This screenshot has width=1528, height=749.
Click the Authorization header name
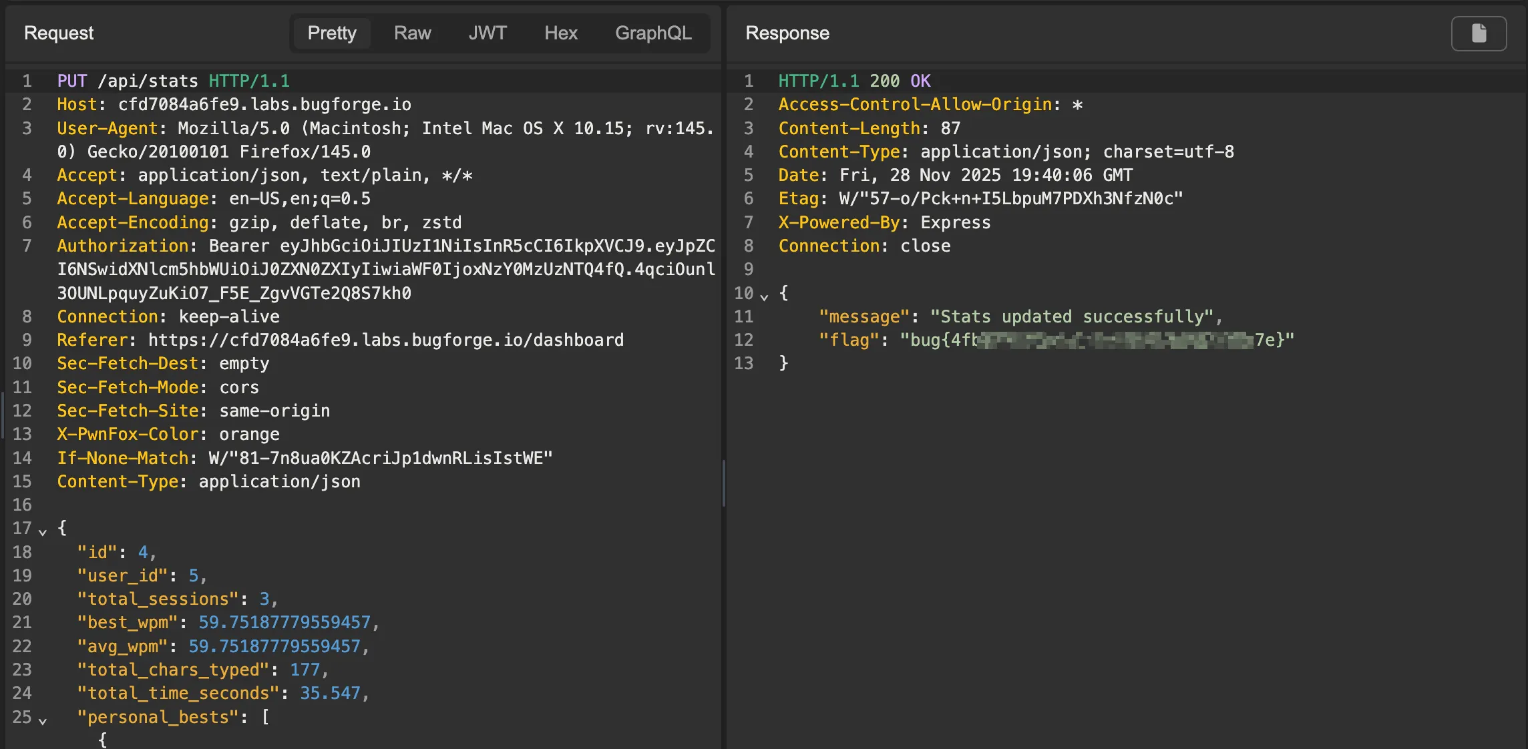tap(122, 246)
